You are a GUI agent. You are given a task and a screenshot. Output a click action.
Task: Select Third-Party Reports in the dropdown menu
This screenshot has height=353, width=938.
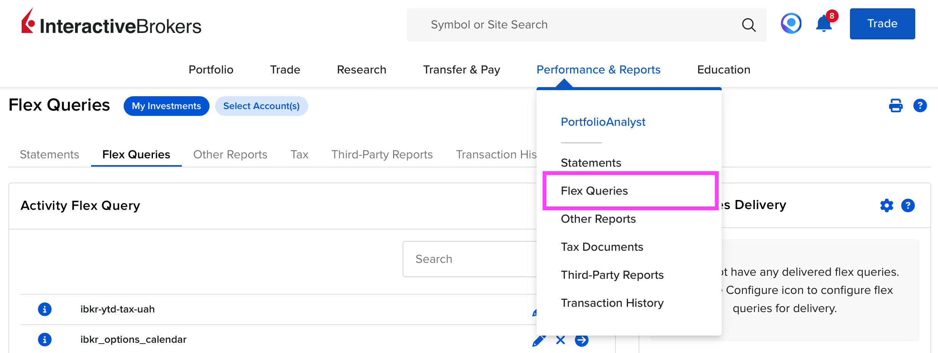tap(612, 275)
